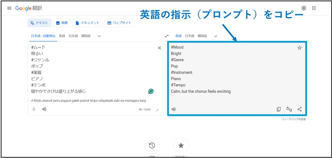The image size is (332, 158).
Task: Click the '#Mood' line in translation
Action: pos(177,47)
